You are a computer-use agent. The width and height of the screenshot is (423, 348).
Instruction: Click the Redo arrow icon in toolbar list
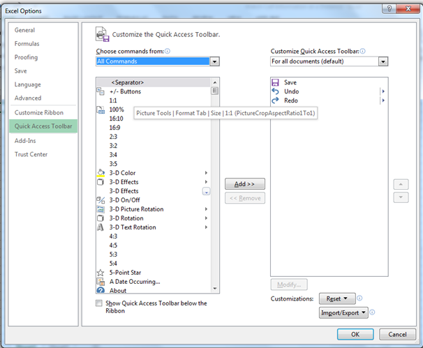275,100
